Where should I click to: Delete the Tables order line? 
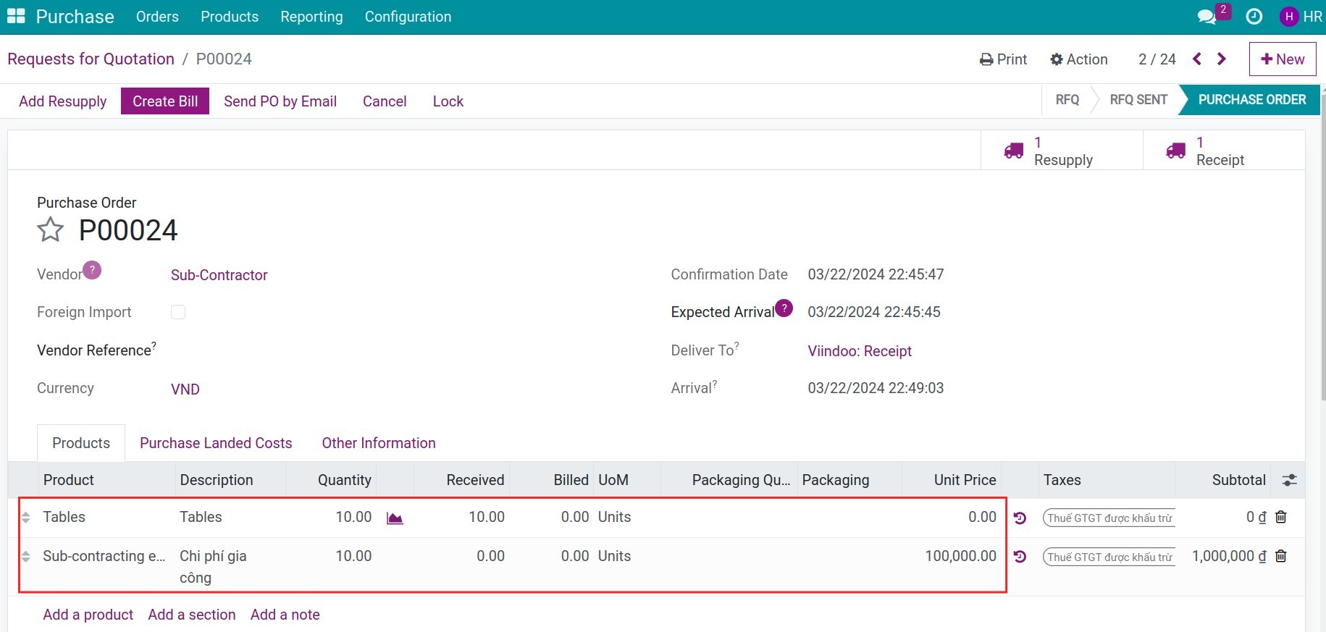tap(1281, 517)
